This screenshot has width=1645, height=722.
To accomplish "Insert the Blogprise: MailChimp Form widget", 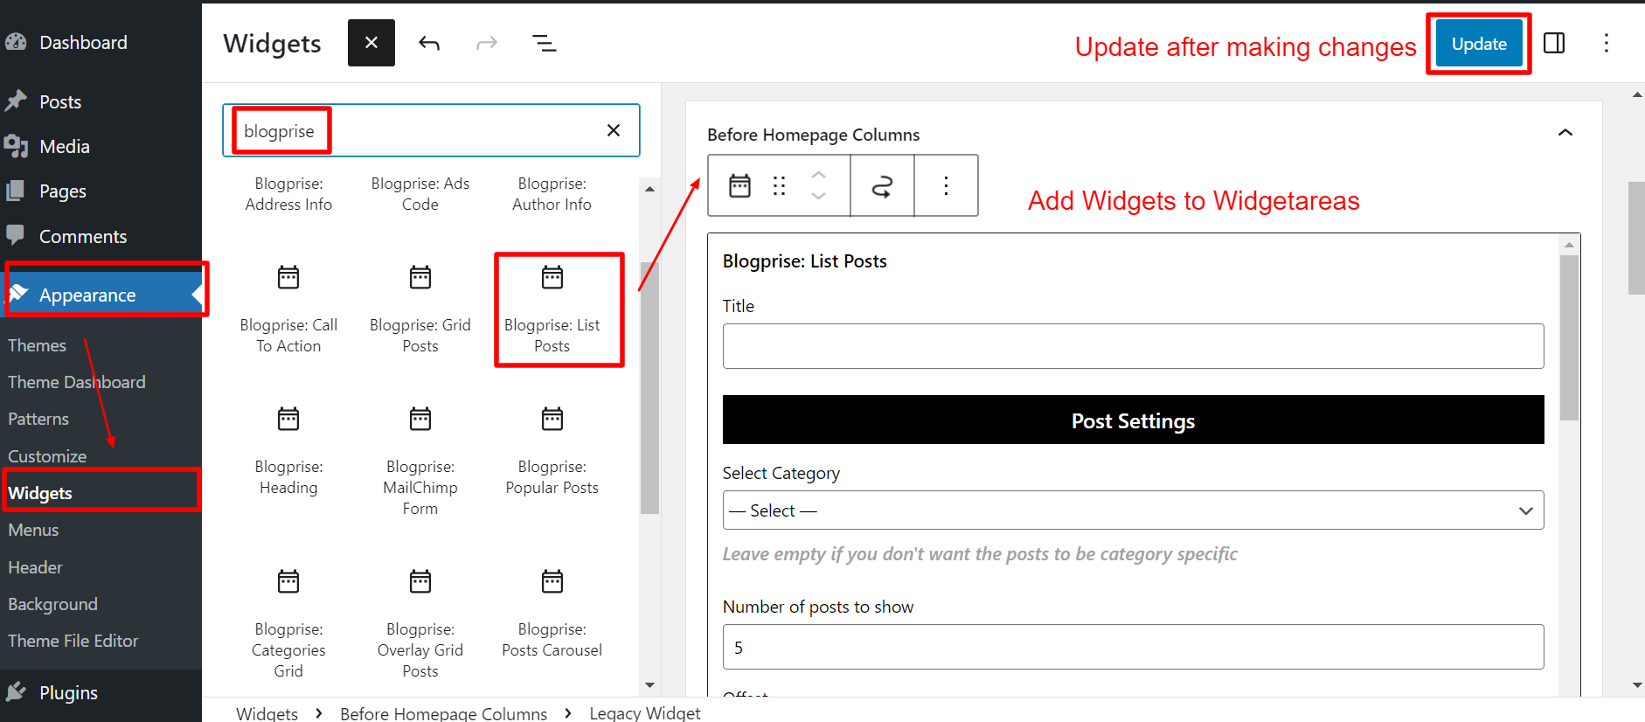I will [x=420, y=462].
